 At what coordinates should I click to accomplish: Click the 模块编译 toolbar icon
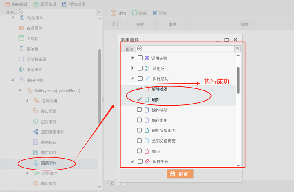[65, 4]
